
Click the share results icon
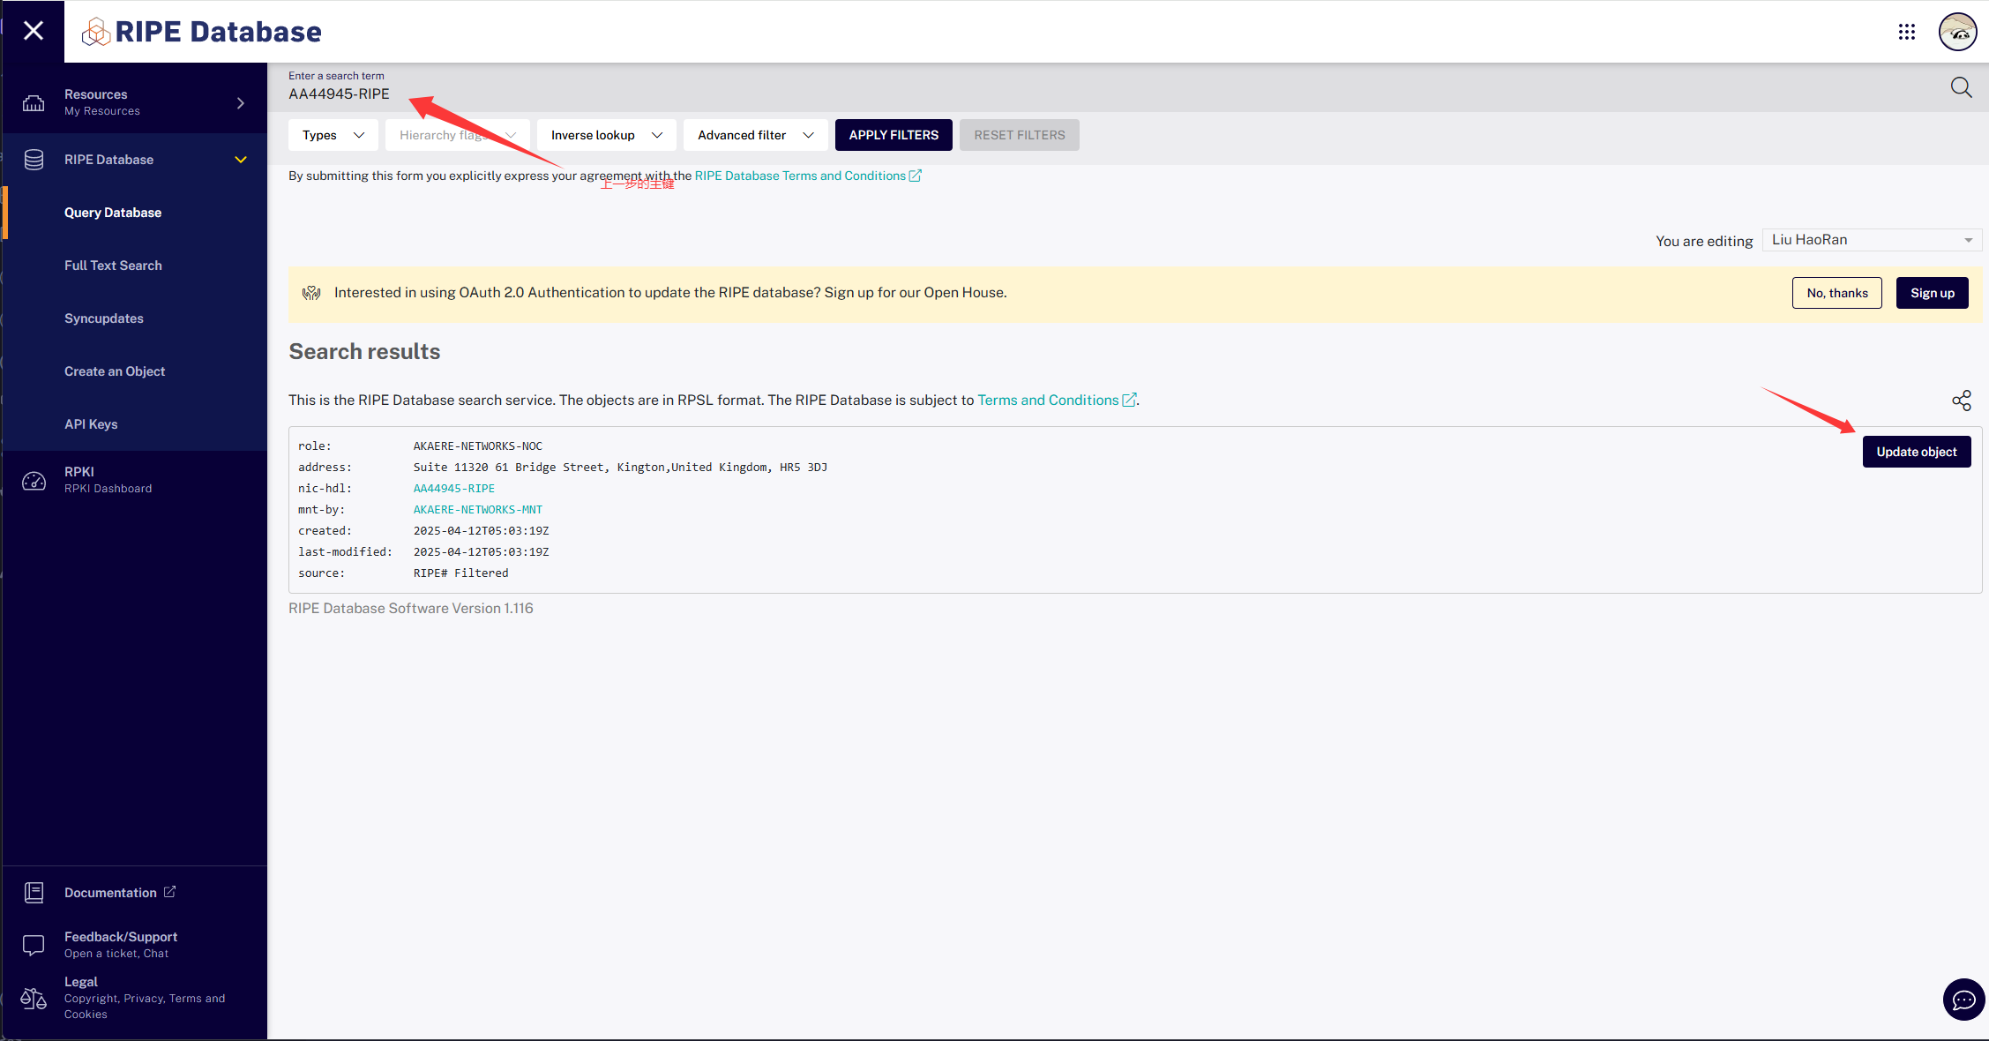pos(1961,401)
